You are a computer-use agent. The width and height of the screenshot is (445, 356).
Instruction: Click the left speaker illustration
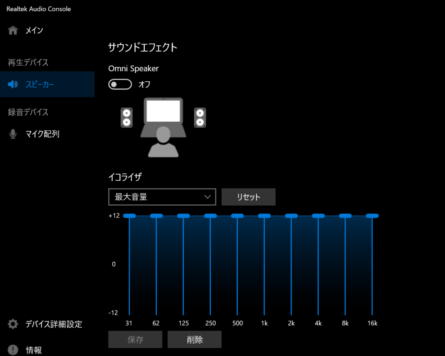pos(126,117)
